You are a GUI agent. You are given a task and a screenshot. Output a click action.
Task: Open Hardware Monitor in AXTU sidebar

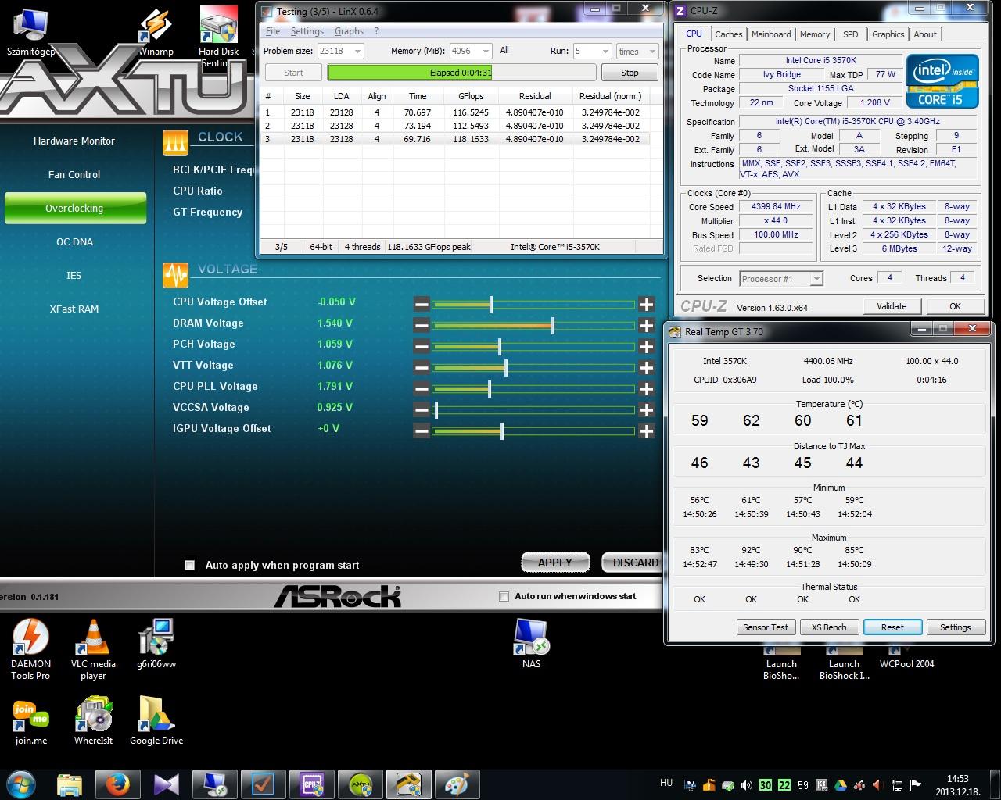tap(74, 141)
